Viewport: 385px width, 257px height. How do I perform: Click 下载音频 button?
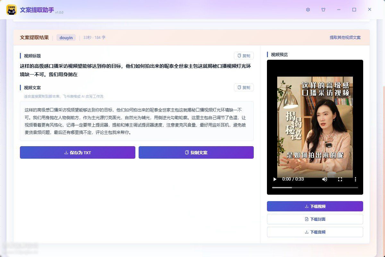pos(315,232)
